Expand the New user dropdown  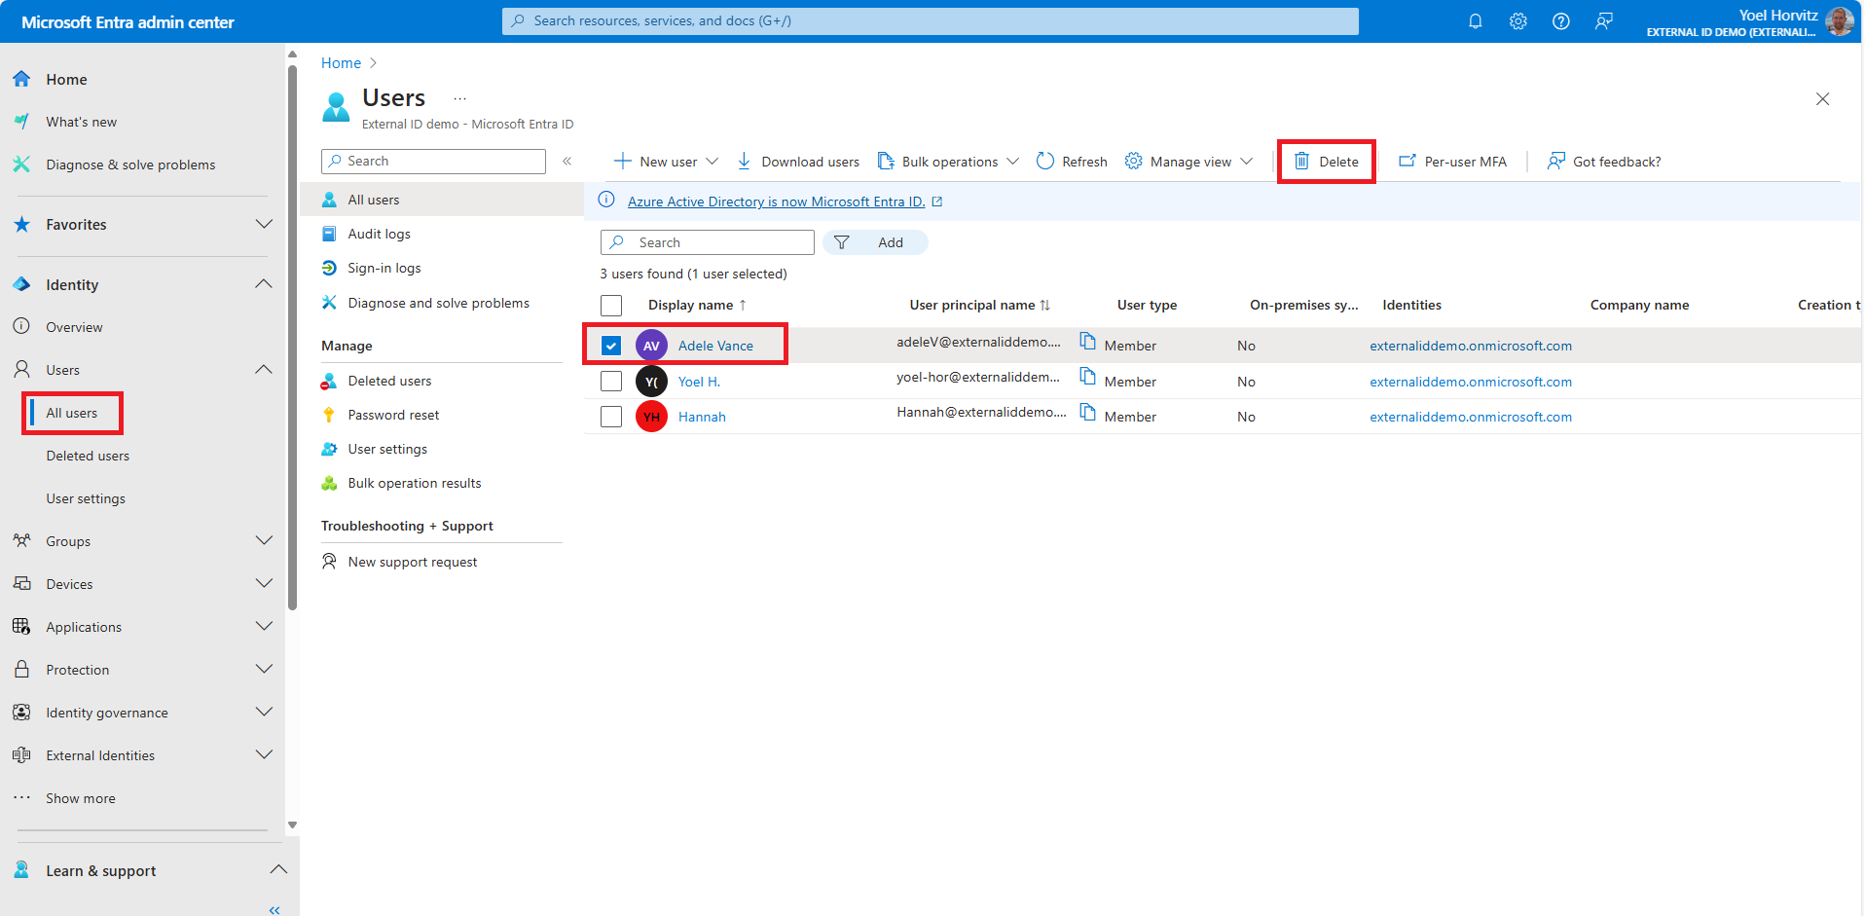[x=712, y=162]
